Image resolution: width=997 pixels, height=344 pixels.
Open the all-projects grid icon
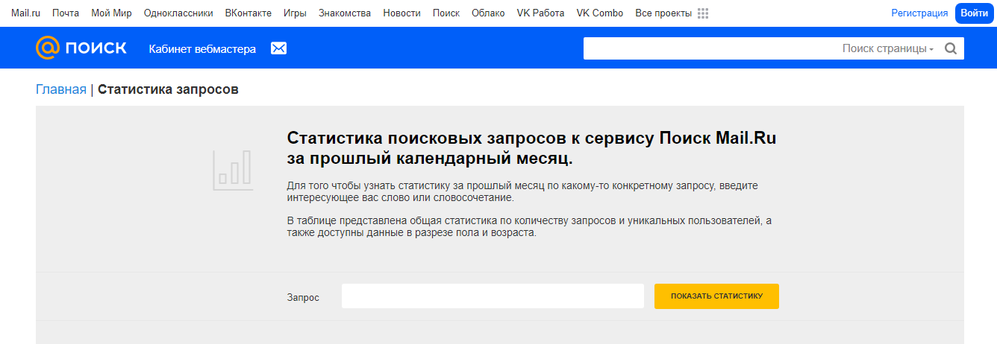[x=703, y=13]
